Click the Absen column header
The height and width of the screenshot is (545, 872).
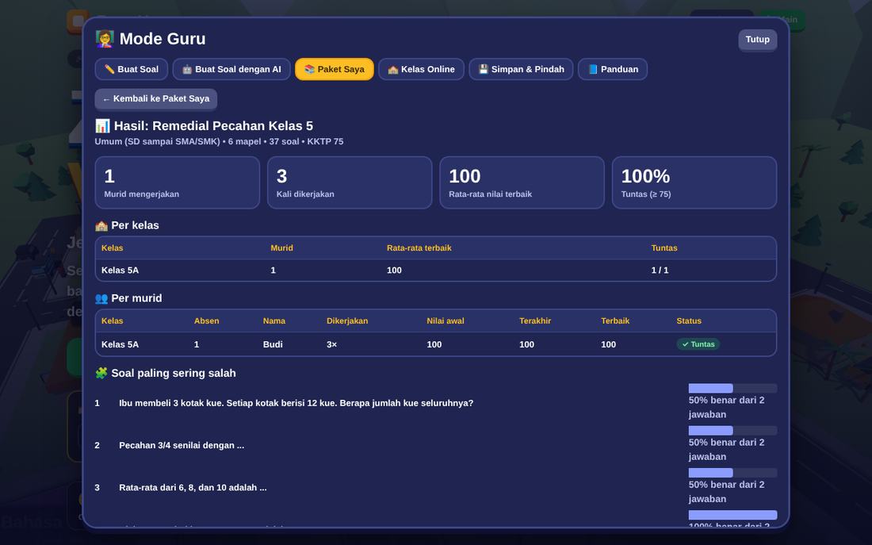click(206, 321)
